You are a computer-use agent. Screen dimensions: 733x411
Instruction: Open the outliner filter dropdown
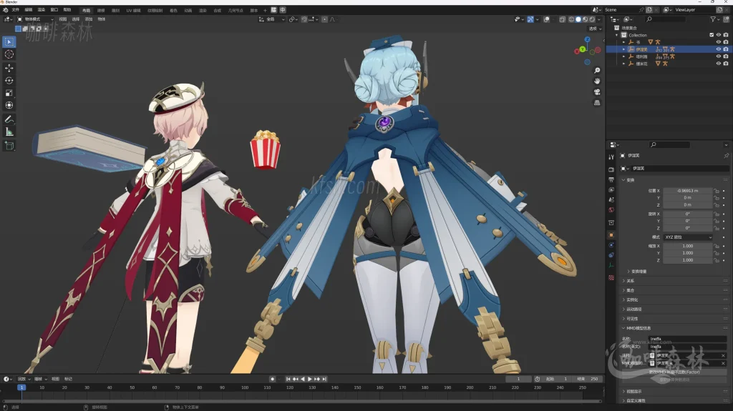714,19
